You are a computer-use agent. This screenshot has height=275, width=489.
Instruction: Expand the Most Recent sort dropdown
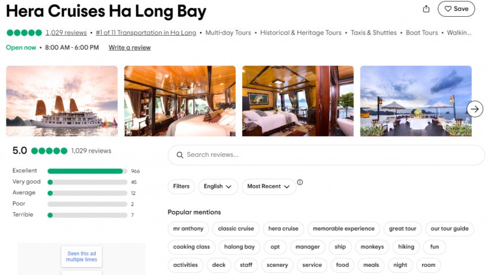(x=268, y=186)
